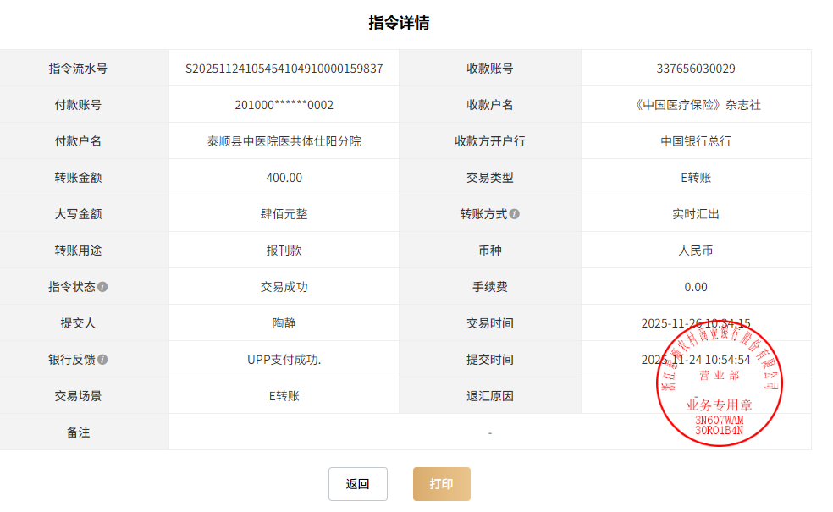Click the 收款账号 value 337656030029
Viewport: 833px width, 512px height.
[x=695, y=69]
